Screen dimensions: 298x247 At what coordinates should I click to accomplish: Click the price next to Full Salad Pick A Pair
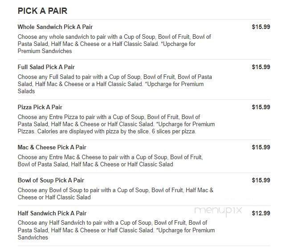(261, 67)
